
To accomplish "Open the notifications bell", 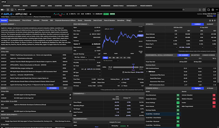I will [x=200, y=10].
